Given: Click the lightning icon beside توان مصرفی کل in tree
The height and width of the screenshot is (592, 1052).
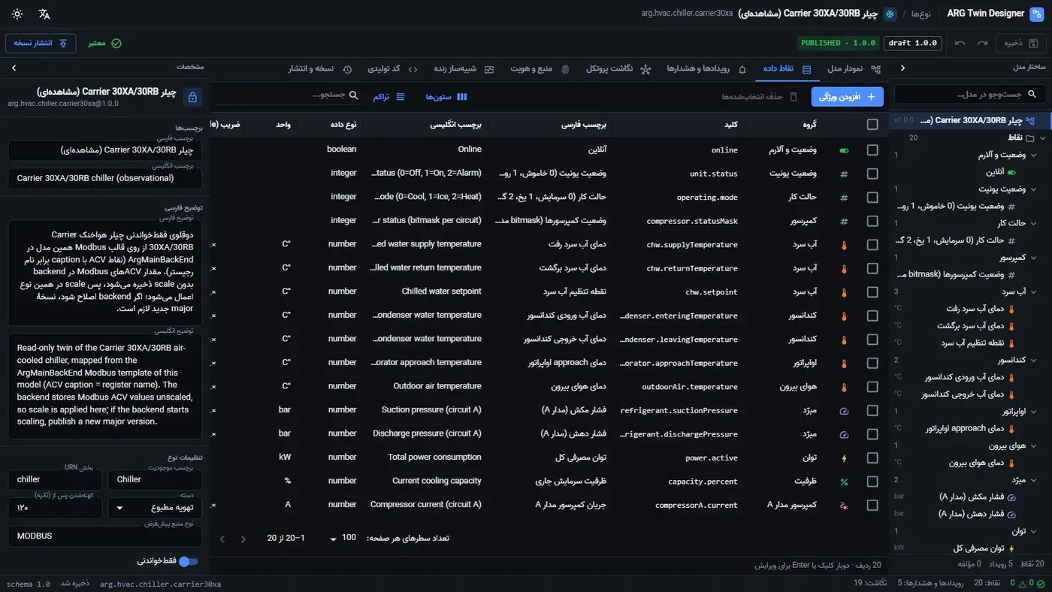Looking at the screenshot, I should pos(1011,548).
